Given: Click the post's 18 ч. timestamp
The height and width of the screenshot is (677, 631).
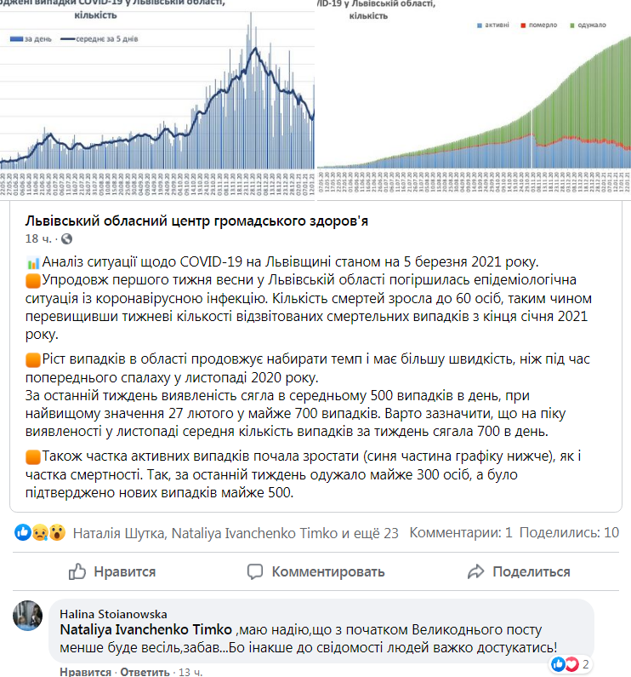Looking at the screenshot, I should [x=41, y=238].
